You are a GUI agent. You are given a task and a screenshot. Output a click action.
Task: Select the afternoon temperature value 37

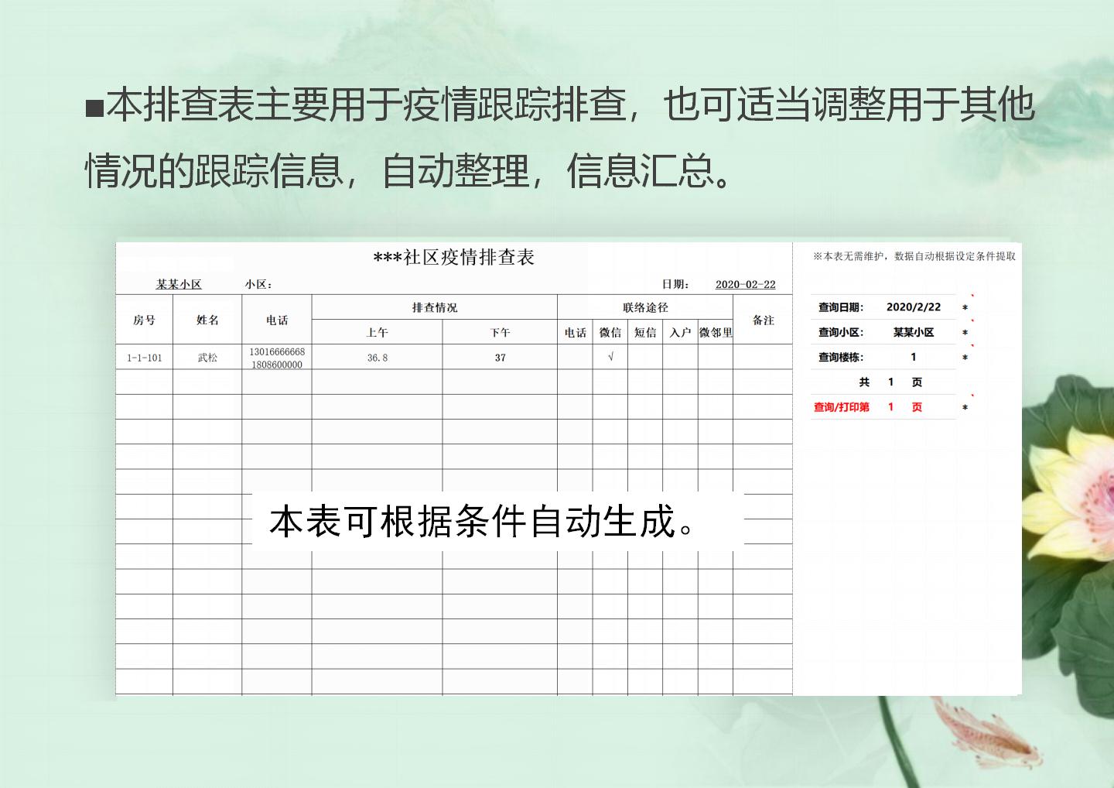tap(500, 358)
